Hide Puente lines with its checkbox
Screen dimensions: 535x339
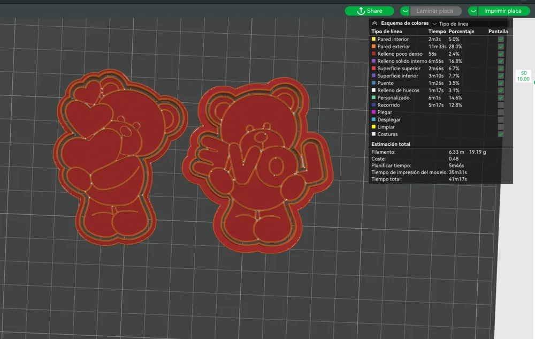[x=501, y=83]
